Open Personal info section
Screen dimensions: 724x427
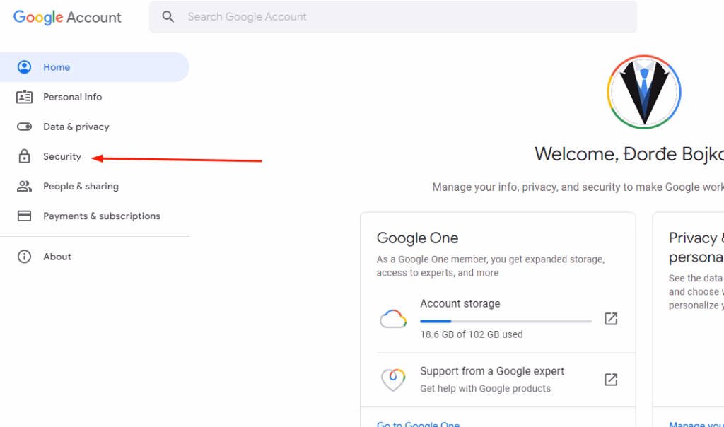[73, 97]
